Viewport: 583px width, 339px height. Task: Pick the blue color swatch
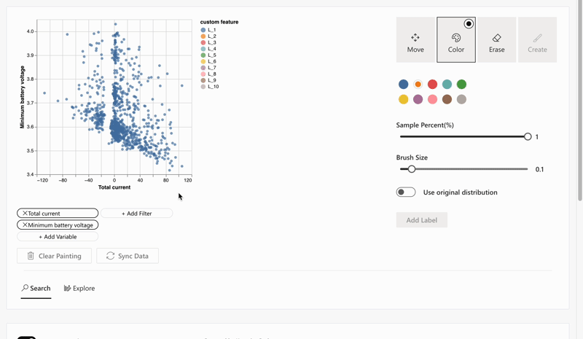pyautogui.click(x=403, y=85)
